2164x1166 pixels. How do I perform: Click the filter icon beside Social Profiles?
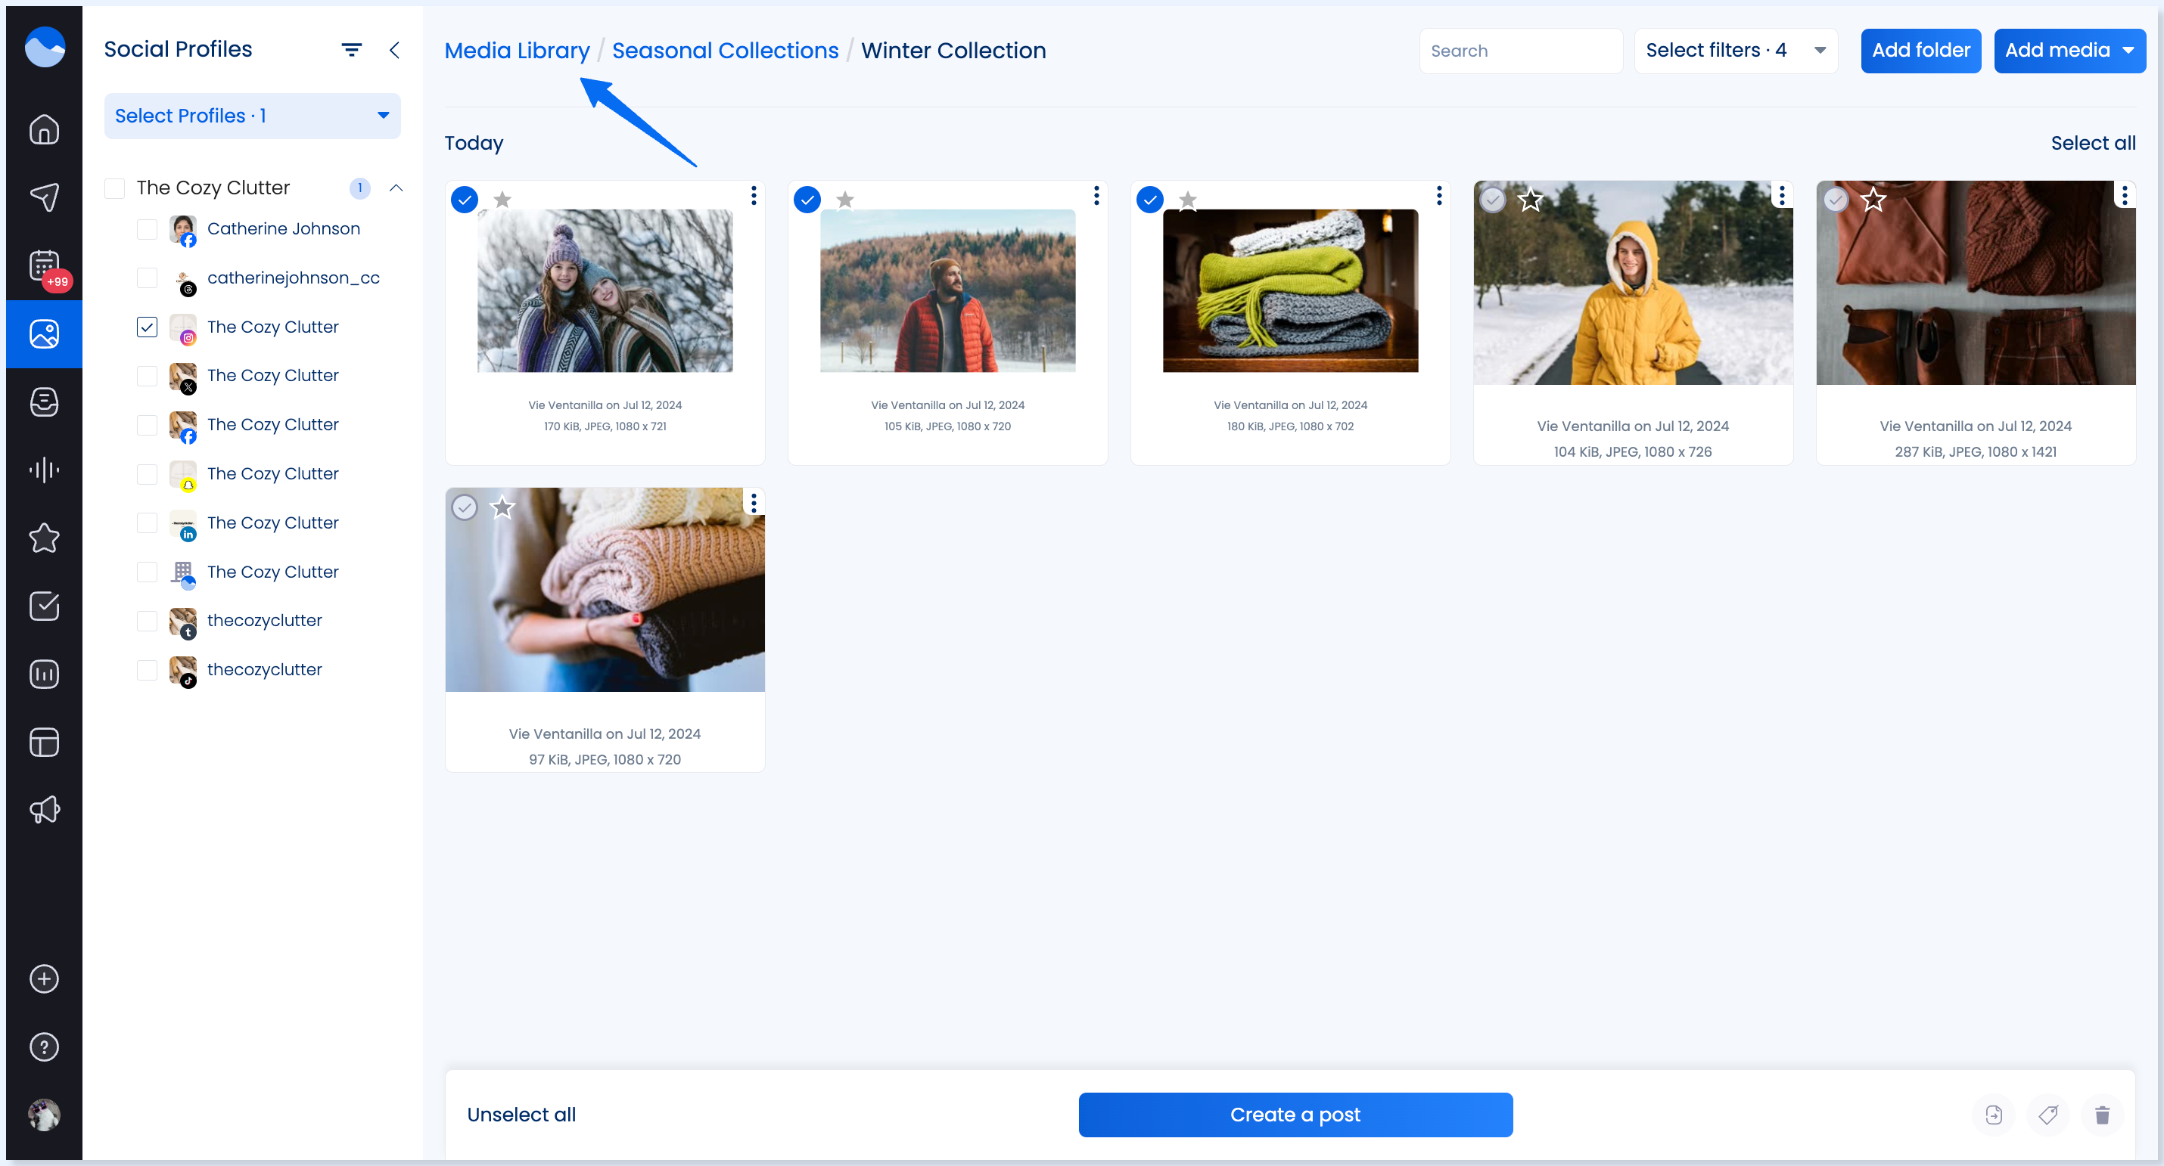[351, 51]
